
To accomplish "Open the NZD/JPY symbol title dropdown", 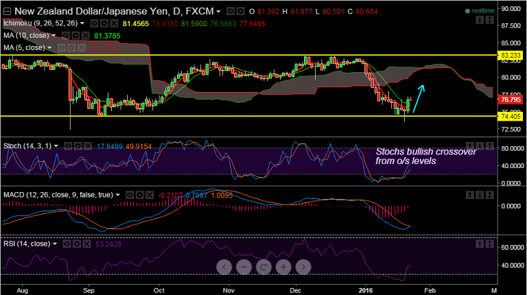I will 218,12.
